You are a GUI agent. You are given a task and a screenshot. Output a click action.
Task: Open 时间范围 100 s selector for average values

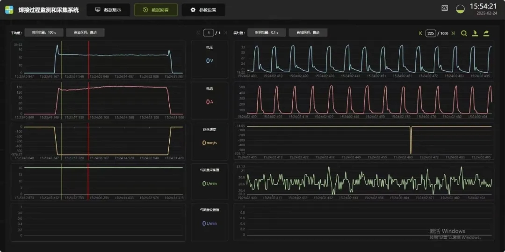43,33
